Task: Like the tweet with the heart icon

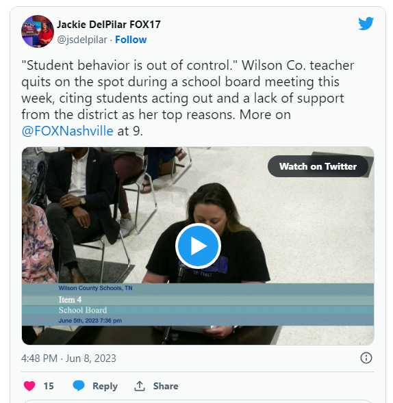Action: (x=29, y=386)
